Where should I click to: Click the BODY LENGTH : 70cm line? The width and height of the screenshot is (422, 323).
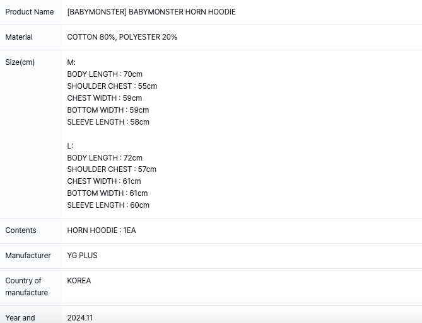(x=105, y=74)
